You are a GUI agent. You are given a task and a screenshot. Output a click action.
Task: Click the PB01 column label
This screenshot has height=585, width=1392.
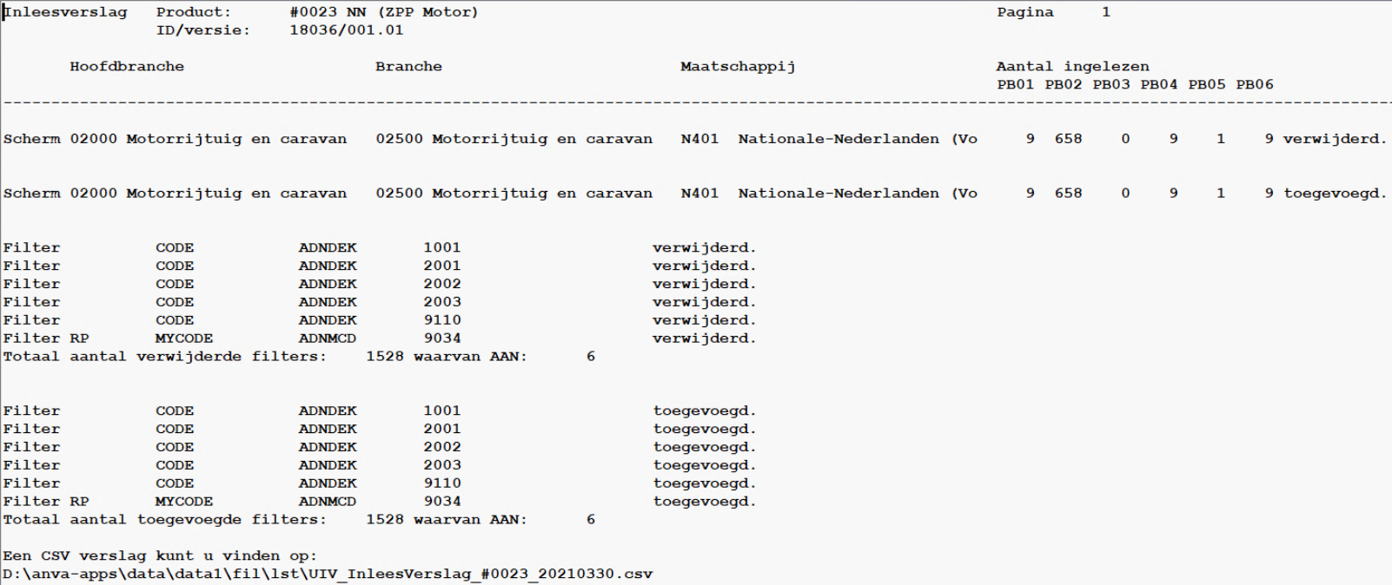[1015, 85]
